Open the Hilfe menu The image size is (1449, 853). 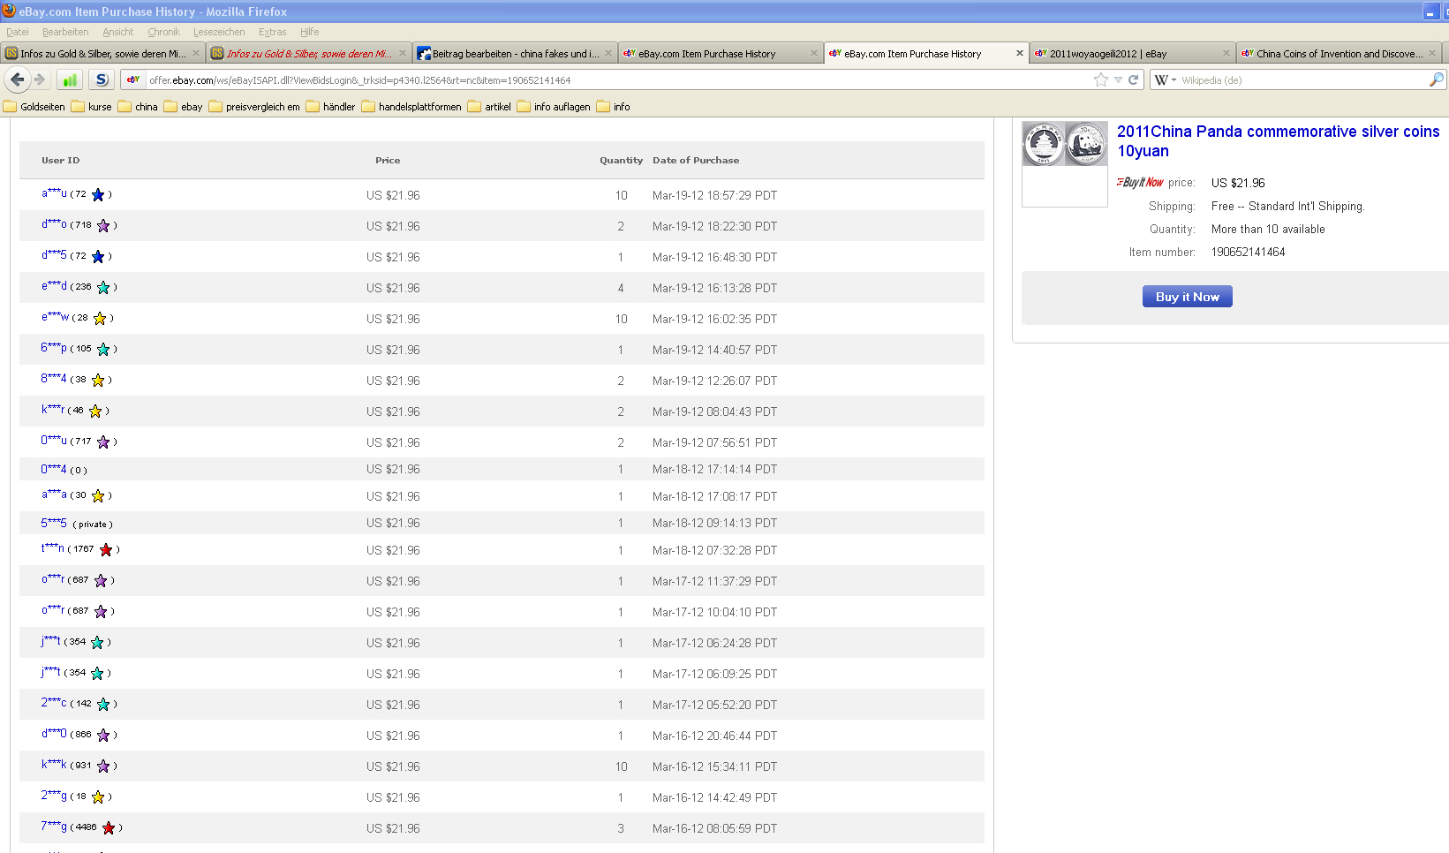[x=309, y=32]
